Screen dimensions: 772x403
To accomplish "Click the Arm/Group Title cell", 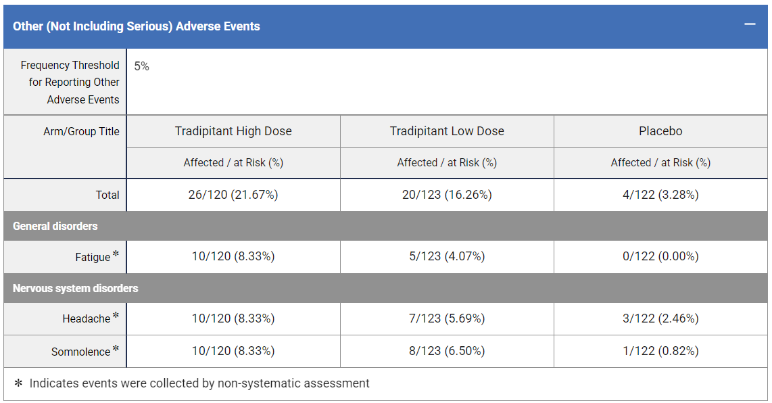I will 80,131.
